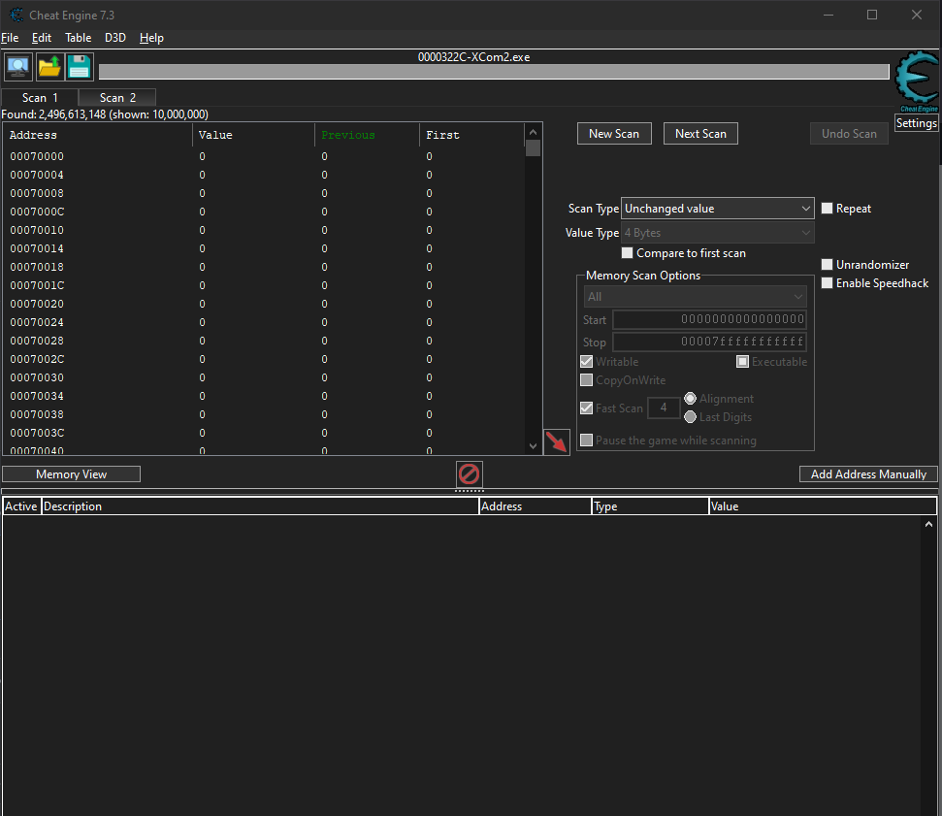Enable the Unrandomizer option
This screenshot has width=942, height=816.
(827, 264)
